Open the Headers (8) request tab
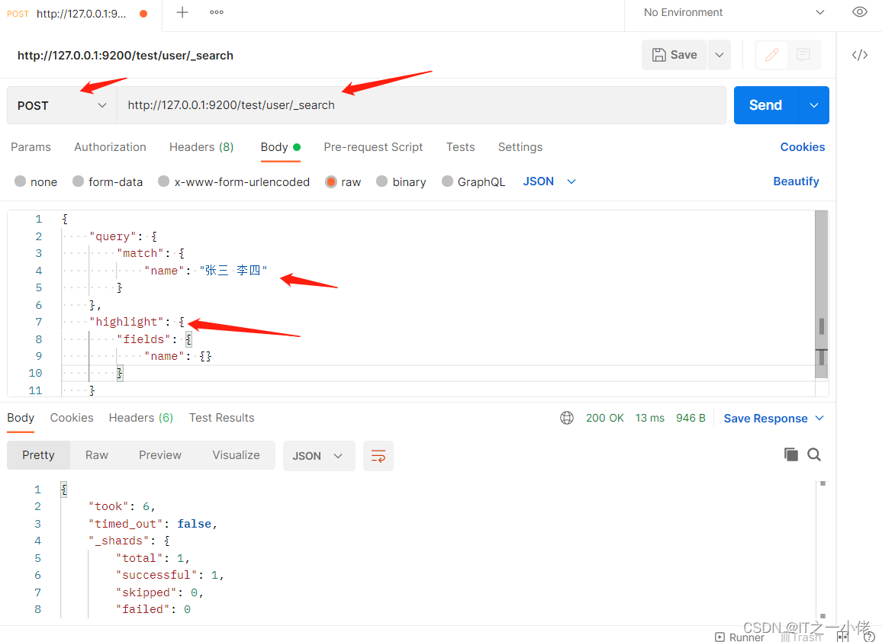Screen dimensions: 882x642 [x=201, y=146]
